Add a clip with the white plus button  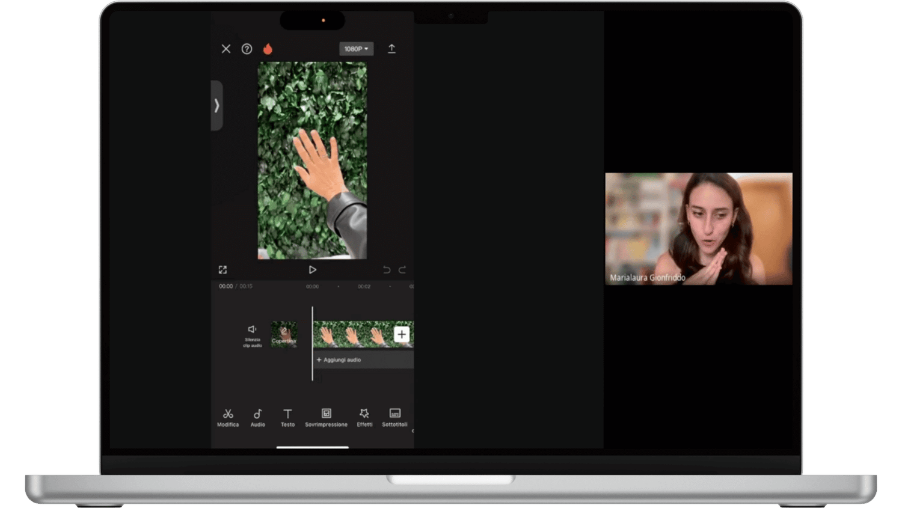click(402, 334)
